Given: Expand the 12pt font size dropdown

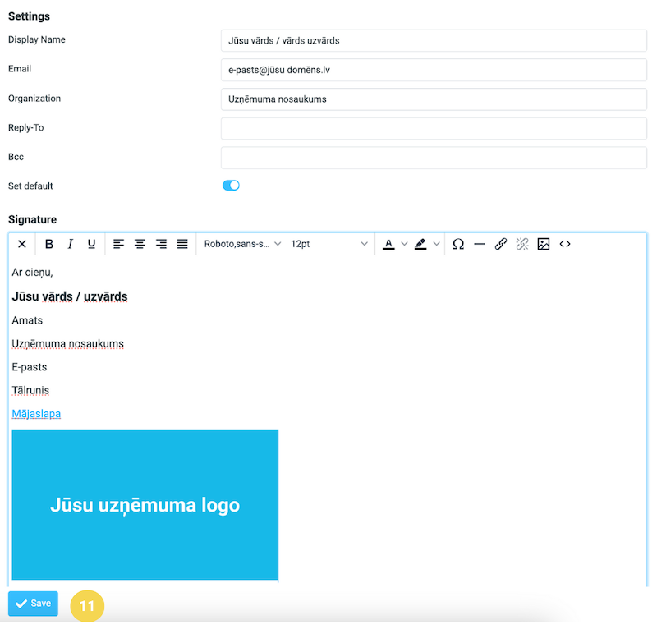Looking at the screenshot, I should pyautogui.click(x=329, y=244).
